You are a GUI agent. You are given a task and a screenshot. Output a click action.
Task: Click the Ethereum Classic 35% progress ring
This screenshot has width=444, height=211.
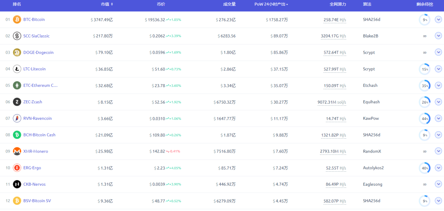[x=425, y=86]
